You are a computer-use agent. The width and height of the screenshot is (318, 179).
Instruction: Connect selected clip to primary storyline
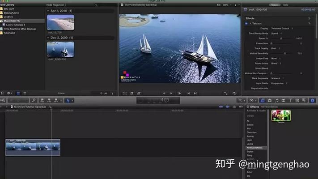[42, 100]
